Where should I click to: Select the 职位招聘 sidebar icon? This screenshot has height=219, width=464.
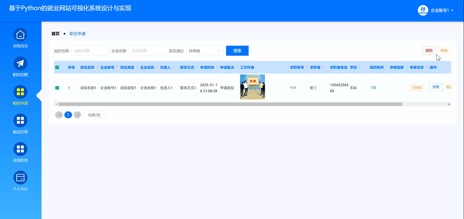[20, 63]
